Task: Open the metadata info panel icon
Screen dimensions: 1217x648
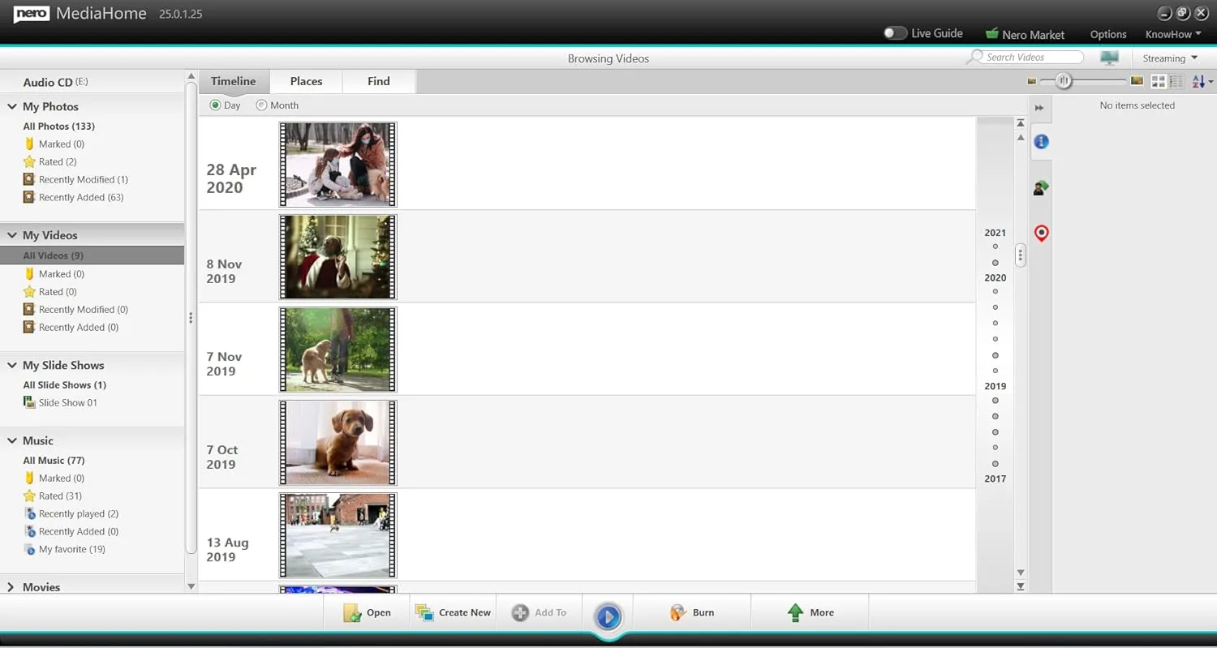Action: tap(1041, 141)
